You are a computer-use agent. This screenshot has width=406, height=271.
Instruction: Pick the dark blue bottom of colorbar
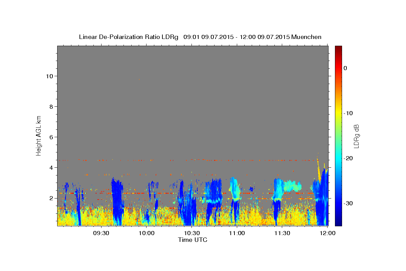tap(338, 223)
